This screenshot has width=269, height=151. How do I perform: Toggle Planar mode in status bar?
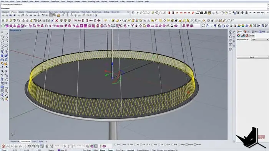pos(103,150)
